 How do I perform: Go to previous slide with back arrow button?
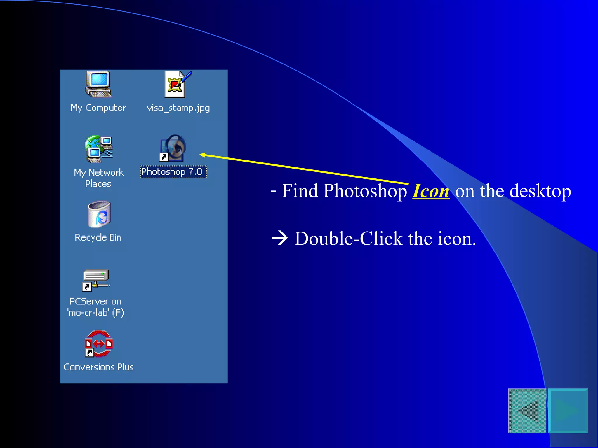tap(527, 411)
